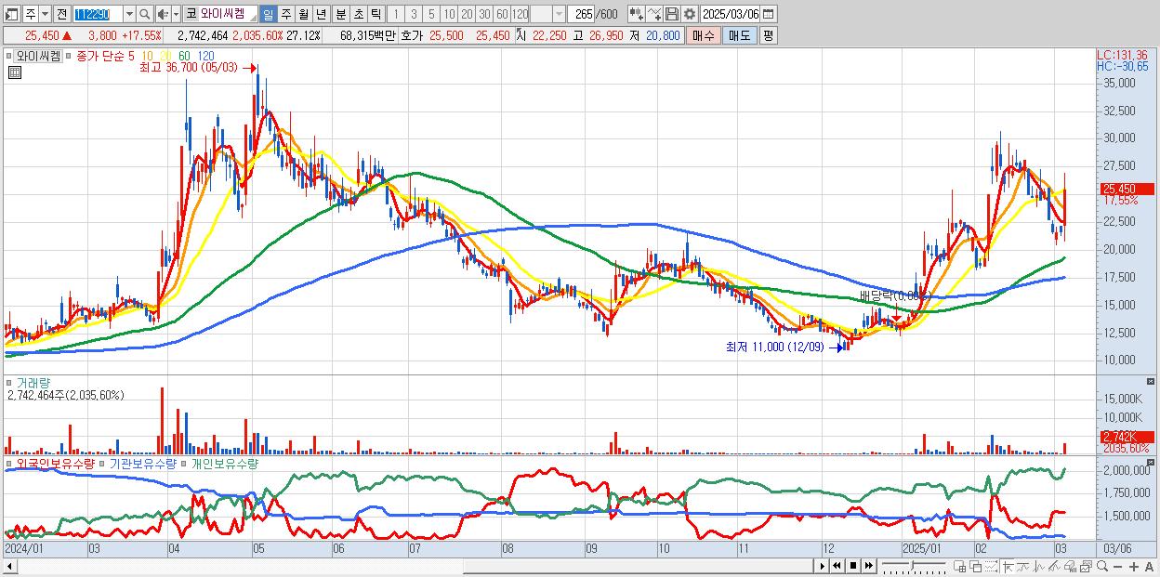Open the data table grid icon

click(x=14, y=72)
